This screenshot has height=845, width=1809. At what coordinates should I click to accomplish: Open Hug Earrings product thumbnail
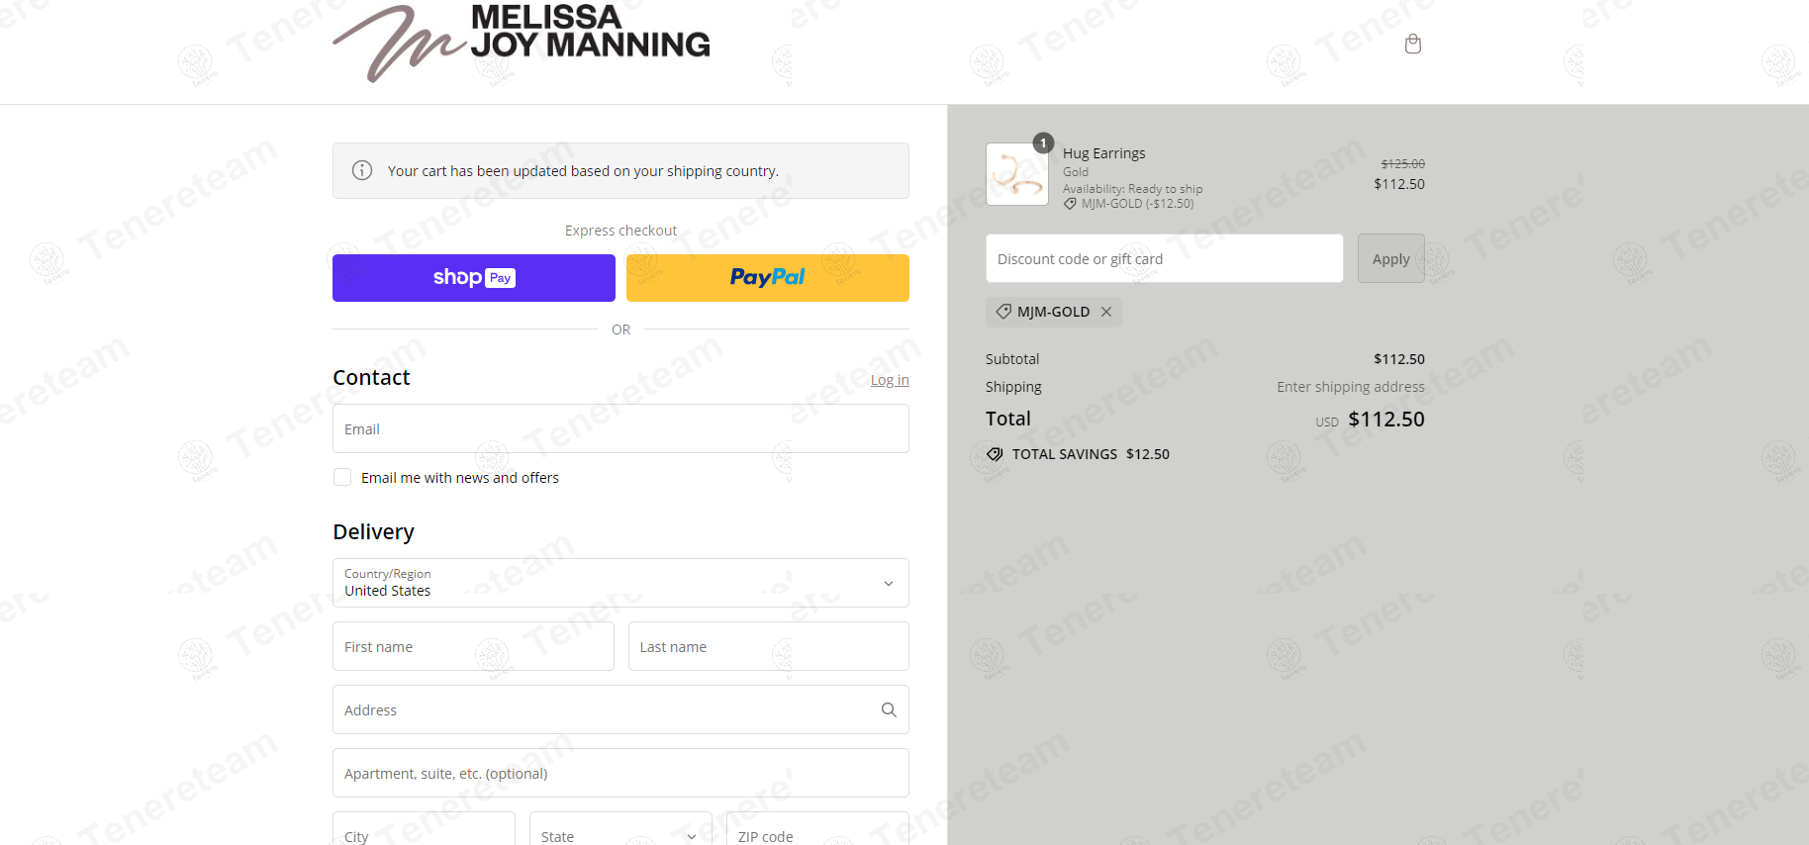tap(1017, 174)
